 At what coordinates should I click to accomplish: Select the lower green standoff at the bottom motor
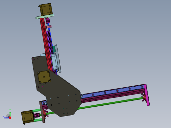(x=38, y=120)
